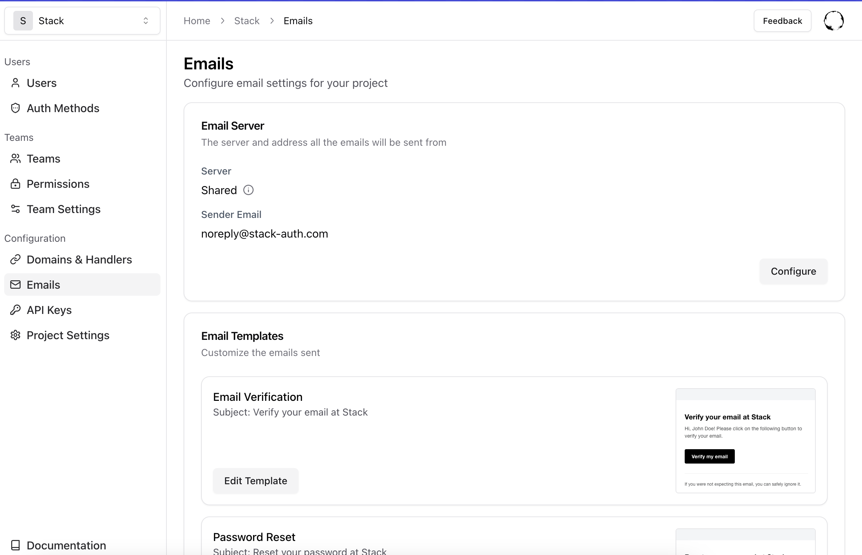Click the project switcher up-down chevrons

tap(145, 21)
